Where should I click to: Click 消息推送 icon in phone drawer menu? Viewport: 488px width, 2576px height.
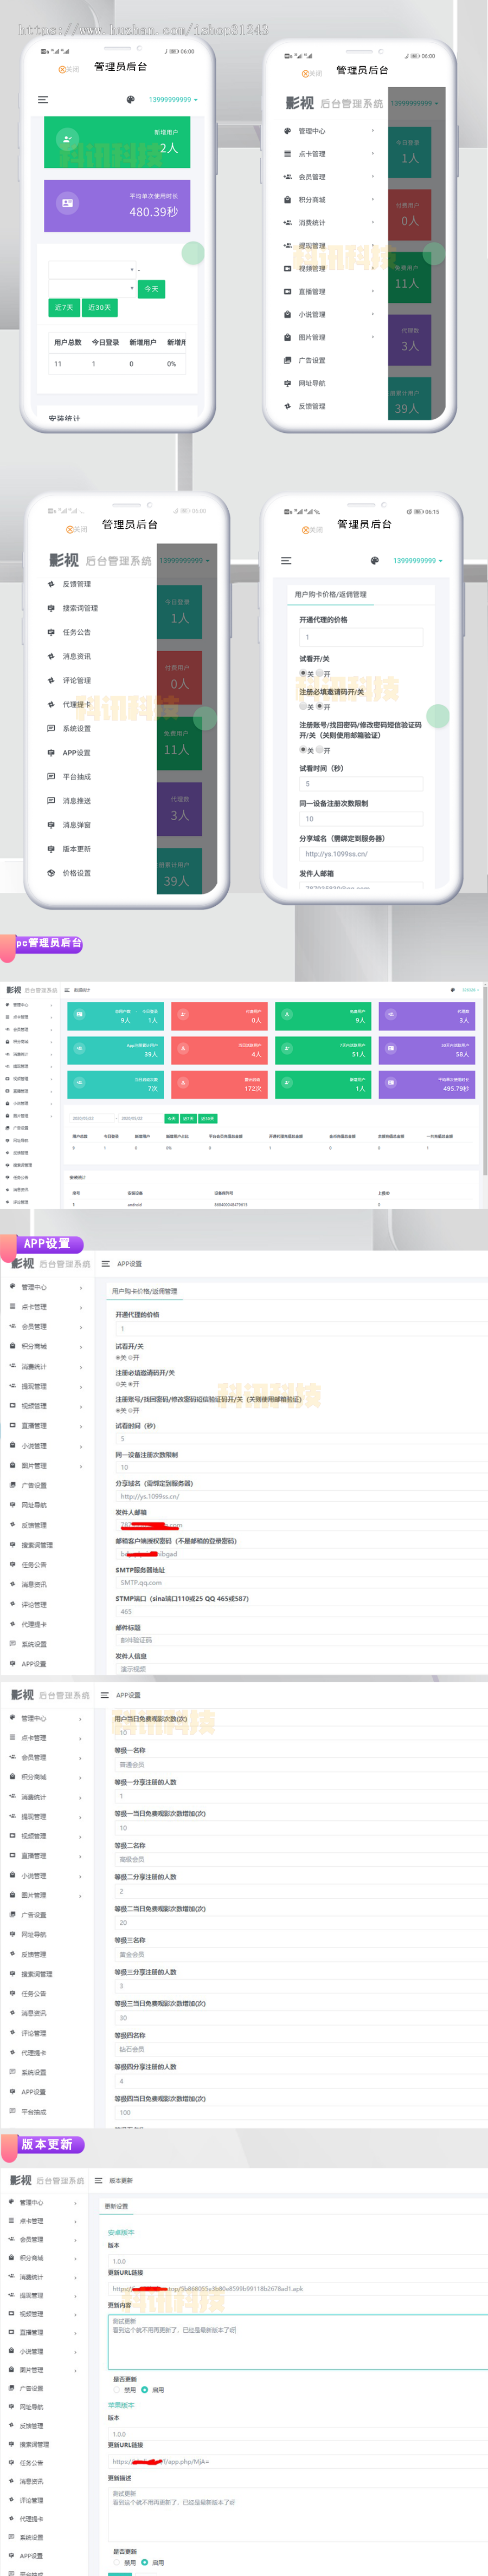(x=51, y=800)
